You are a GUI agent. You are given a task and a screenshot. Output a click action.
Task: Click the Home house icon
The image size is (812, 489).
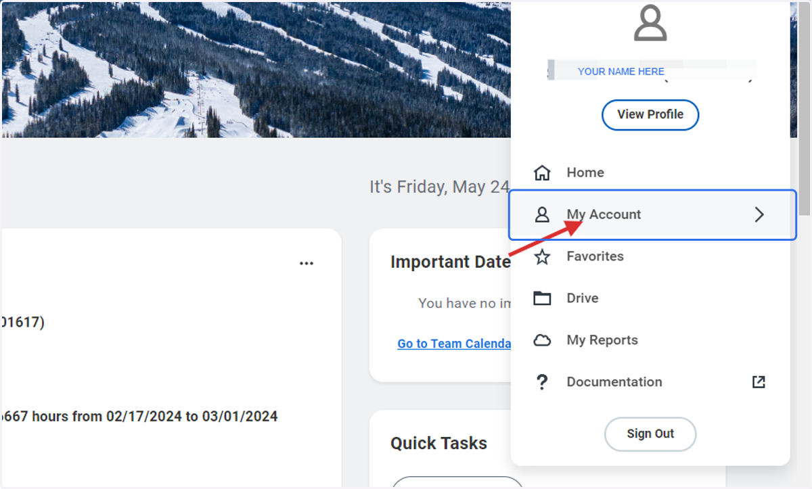(542, 172)
